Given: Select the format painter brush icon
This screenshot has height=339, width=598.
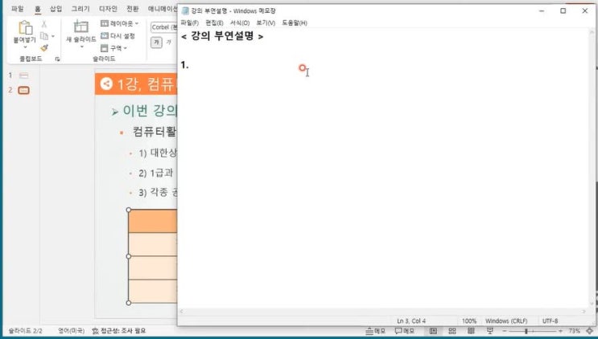Looking at the screenshot, I should (44, 47).
